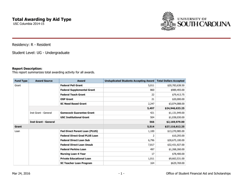Viewport: 243px width, 187px height.
Task: Click the amount $1,131,949.00
Action: click(x=177, y=113)
